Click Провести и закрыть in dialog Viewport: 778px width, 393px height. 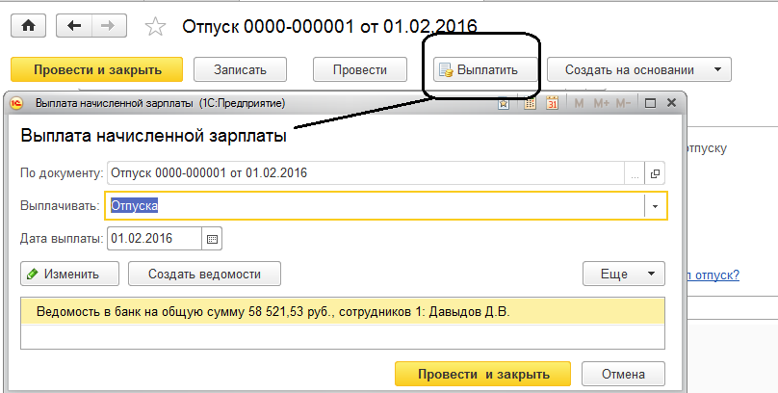tap(482, 374)
